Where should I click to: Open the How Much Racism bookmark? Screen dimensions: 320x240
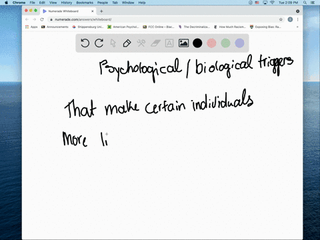[230, 27]
